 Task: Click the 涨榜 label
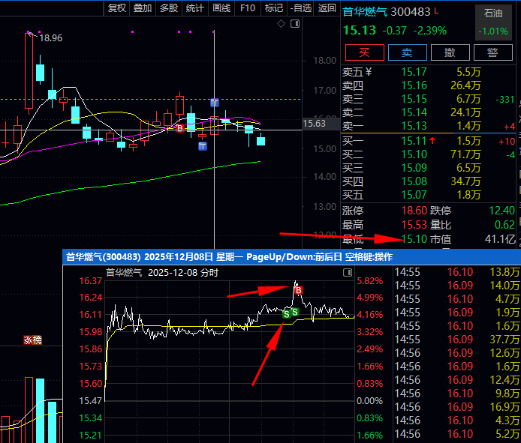pos(32,340)
